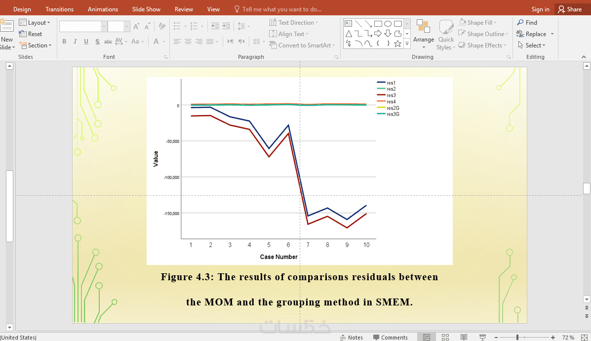
Task: Select the Down Arrow block shape
Action: tap(388, 34)
